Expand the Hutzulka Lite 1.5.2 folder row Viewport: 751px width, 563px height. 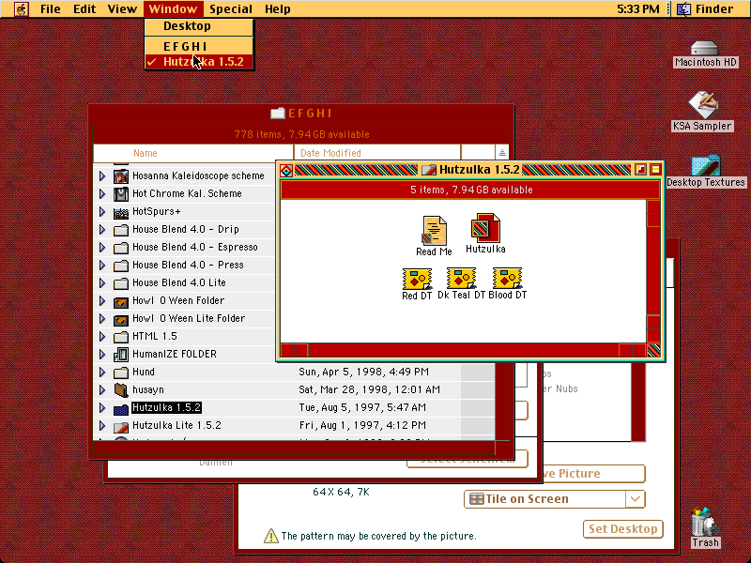pyautogui.click(x=102, y=426)
